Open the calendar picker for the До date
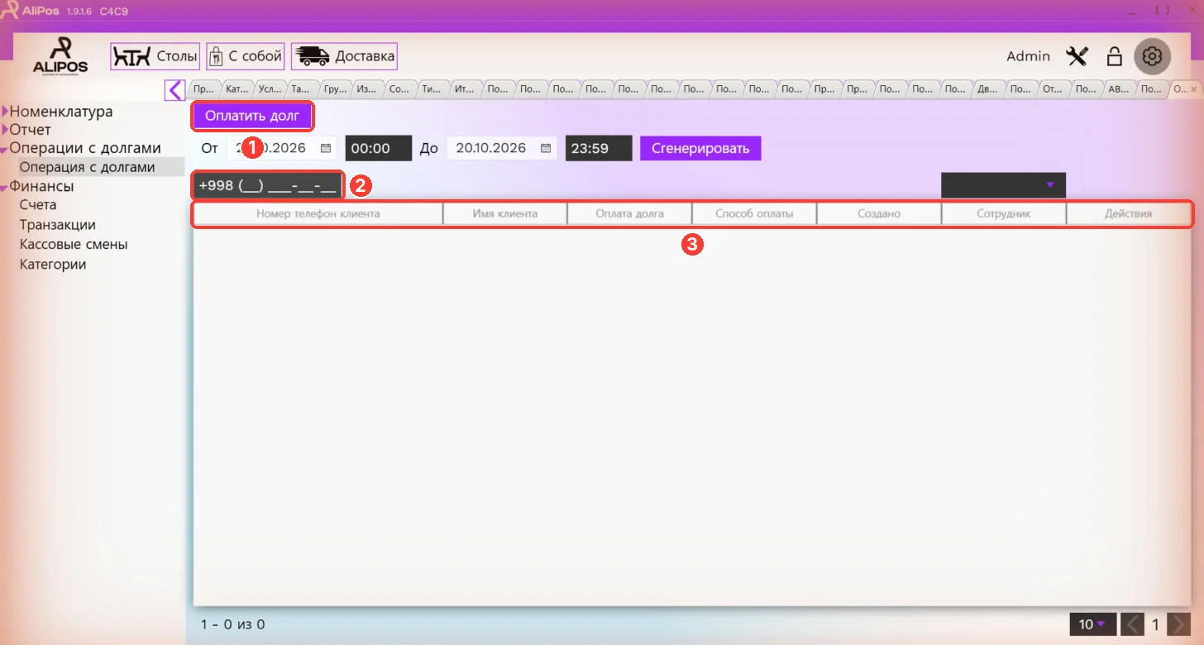The width and height of the screenshot is (1204, 645). (x=546, y=148)
